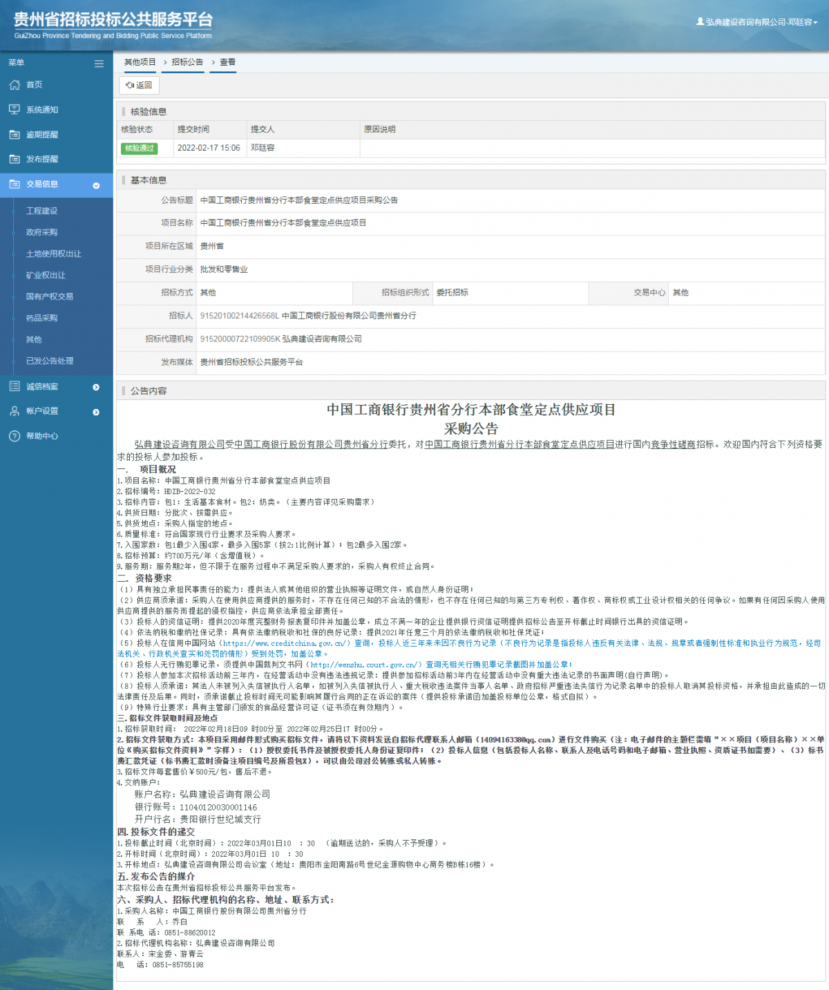This screenshot has height=990, width=829.
Task: Click the 已发公告处理 menu entry
Action: point(48,361)
